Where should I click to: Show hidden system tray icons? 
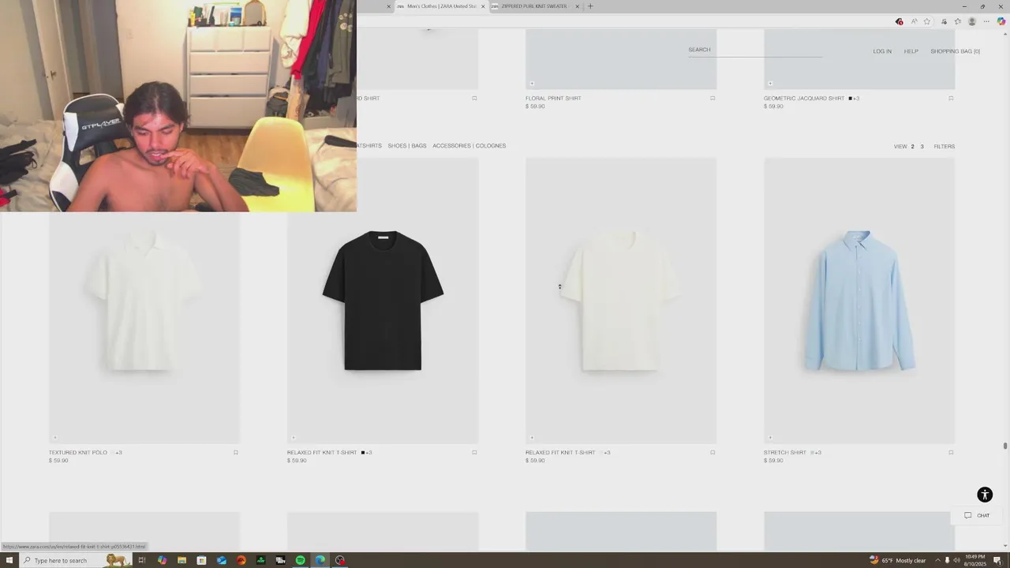tap(937, 560)
